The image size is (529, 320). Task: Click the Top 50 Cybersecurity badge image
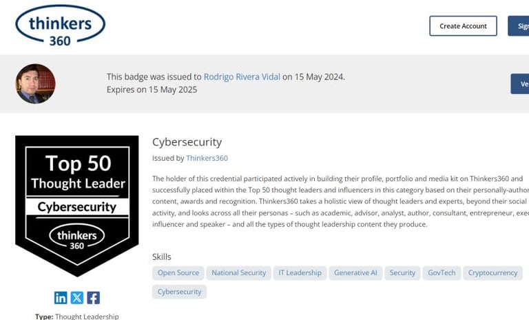pos(76,205)
